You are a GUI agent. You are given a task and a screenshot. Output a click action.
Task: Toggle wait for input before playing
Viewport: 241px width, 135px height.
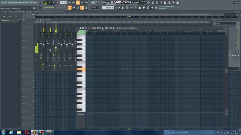tap(74, 3)
